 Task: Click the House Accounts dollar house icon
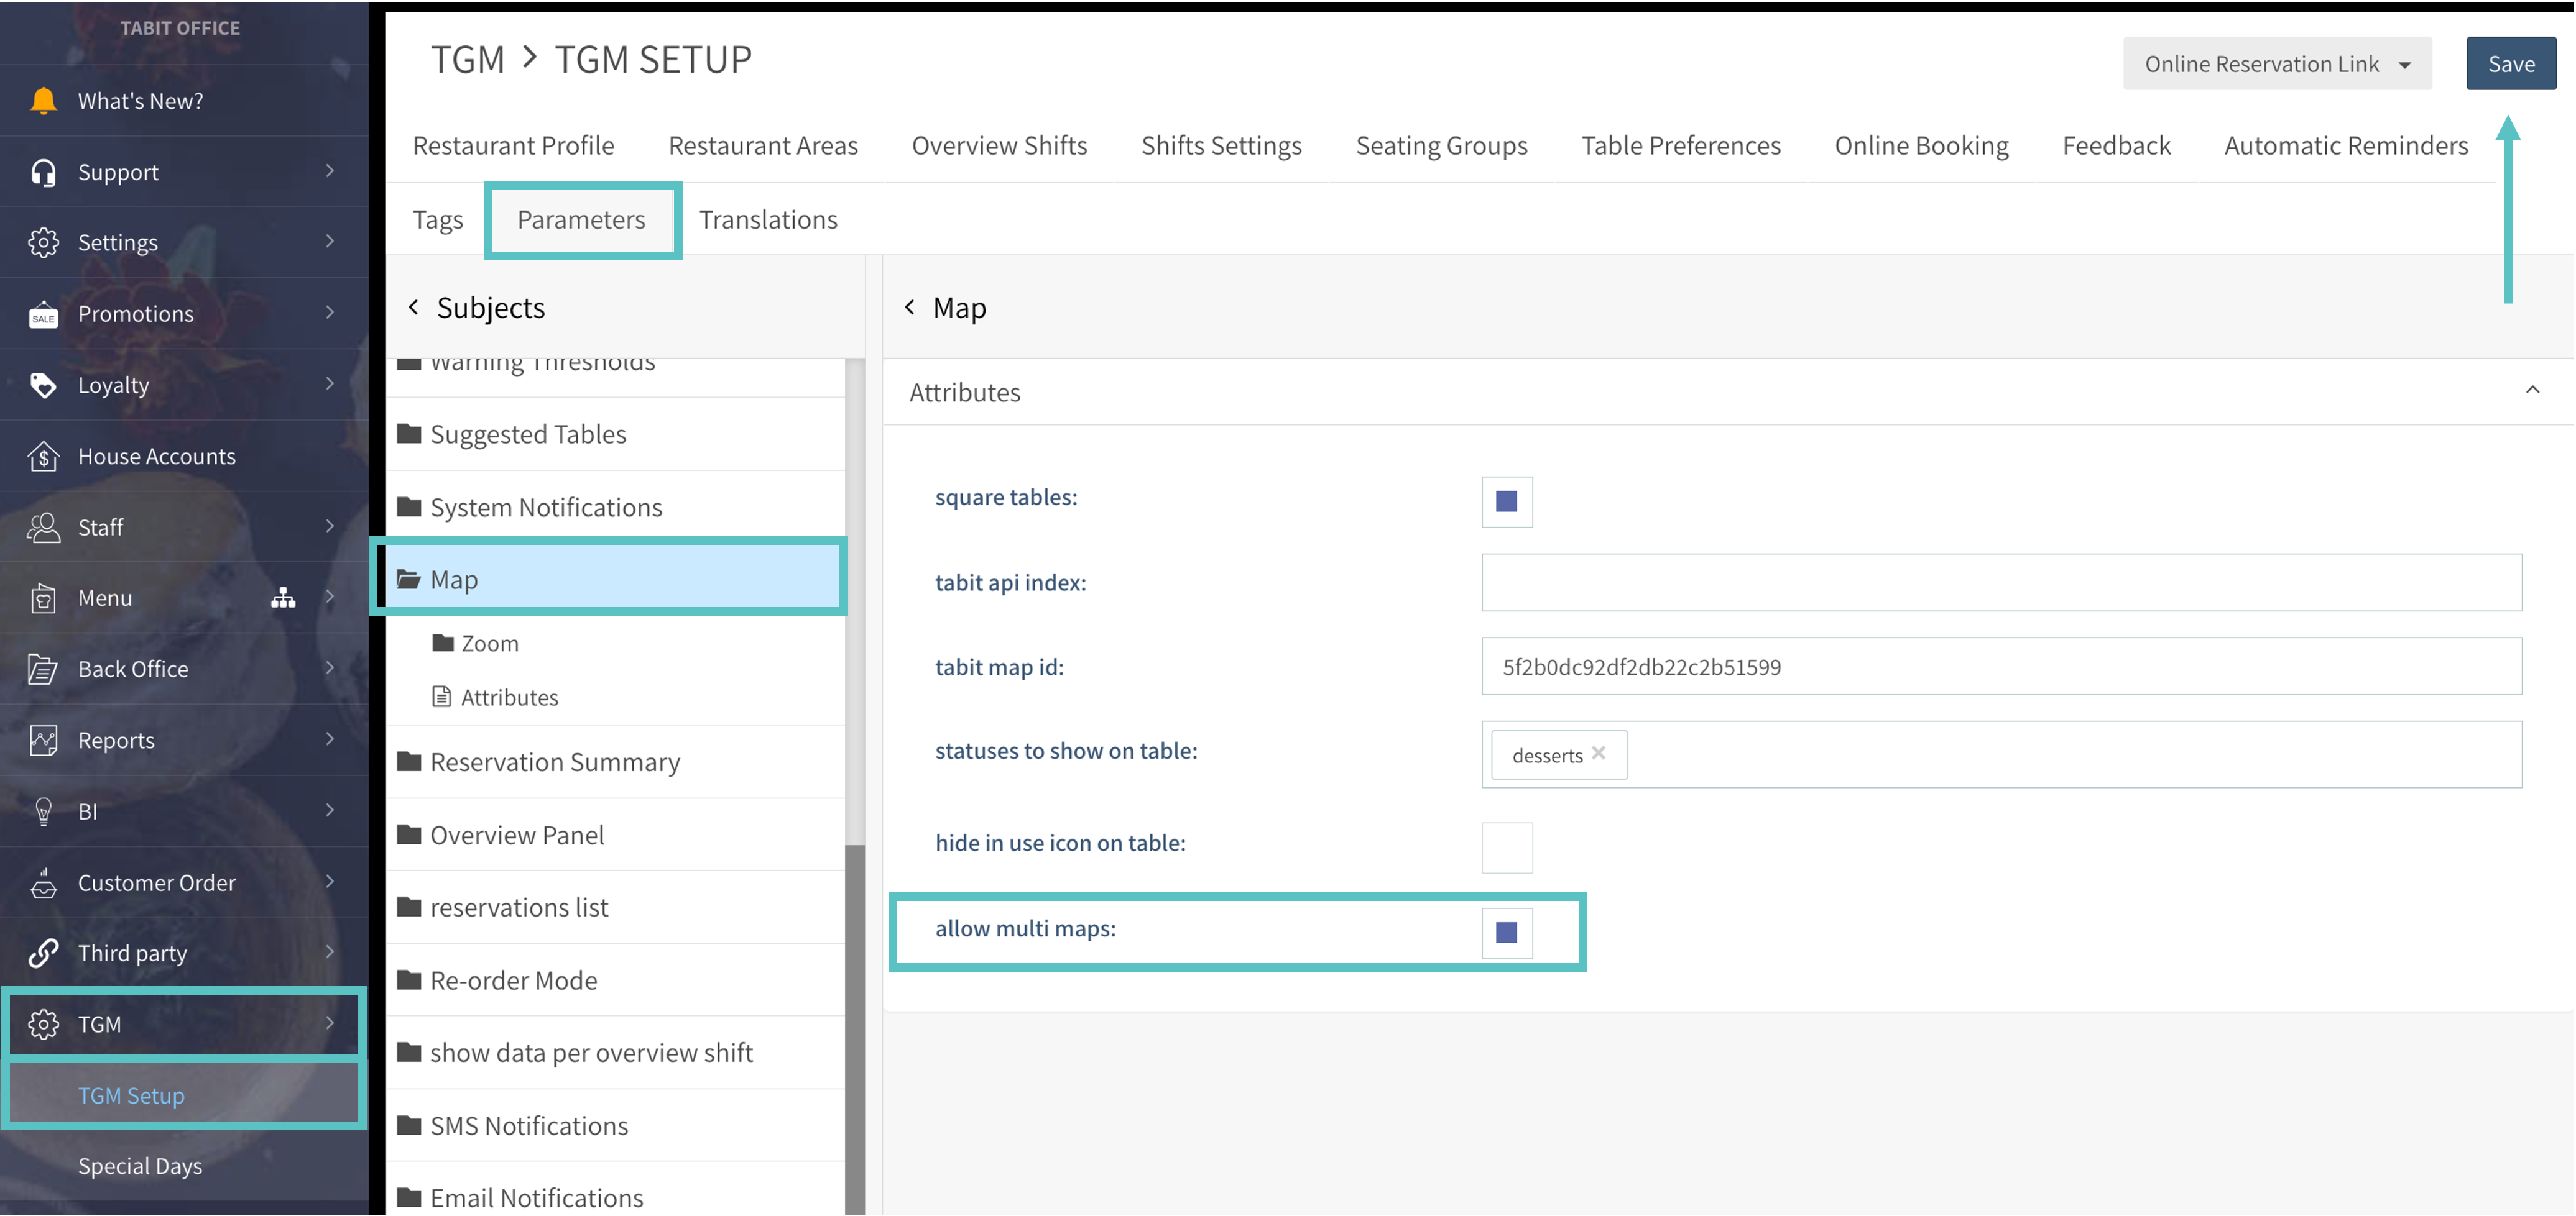pos(43,457)
